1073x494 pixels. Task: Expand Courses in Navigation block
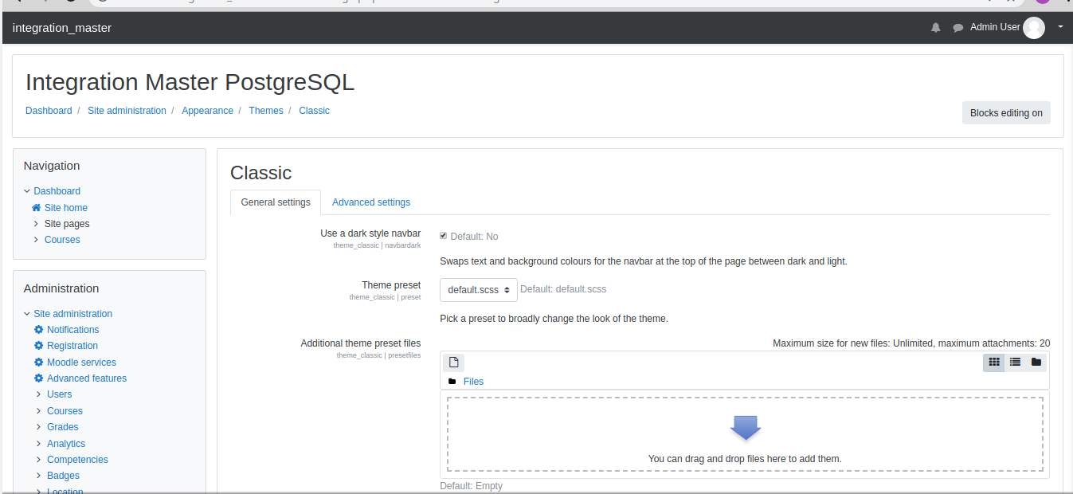click(37, 240)
